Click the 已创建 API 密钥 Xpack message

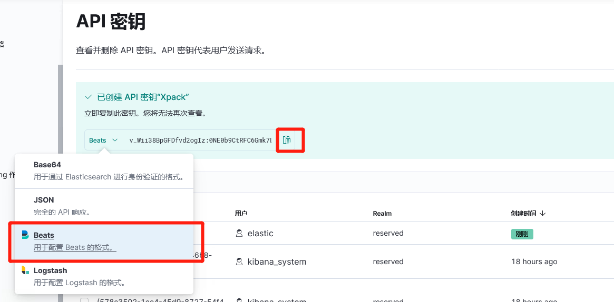click(x=143, y=97)
